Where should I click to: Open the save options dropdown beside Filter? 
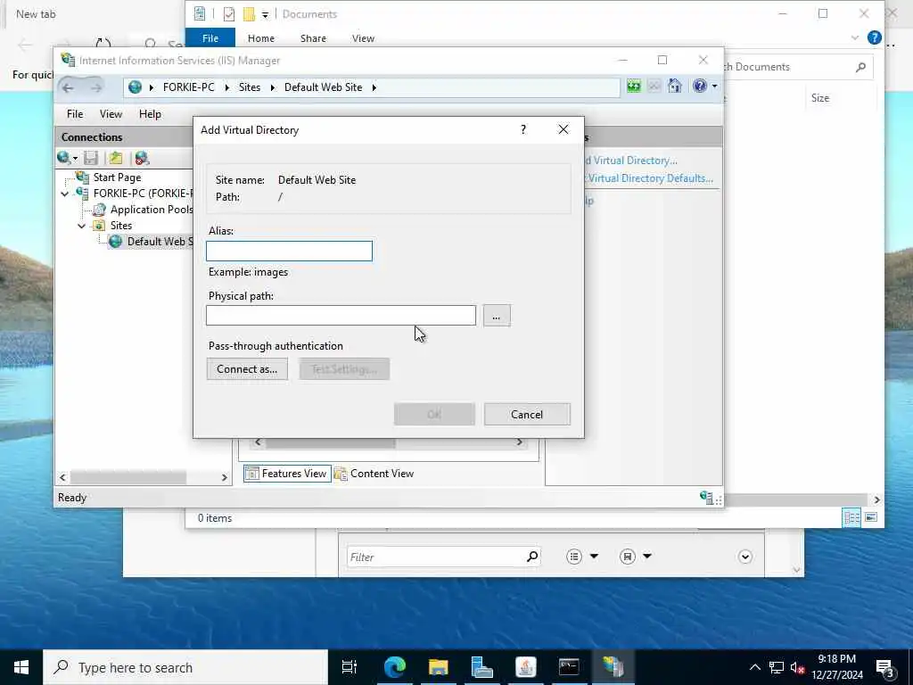[647, 557]
